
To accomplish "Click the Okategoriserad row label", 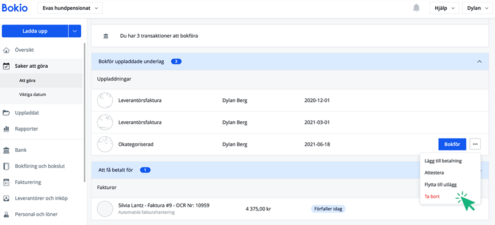I will click(x=136, y=145).
